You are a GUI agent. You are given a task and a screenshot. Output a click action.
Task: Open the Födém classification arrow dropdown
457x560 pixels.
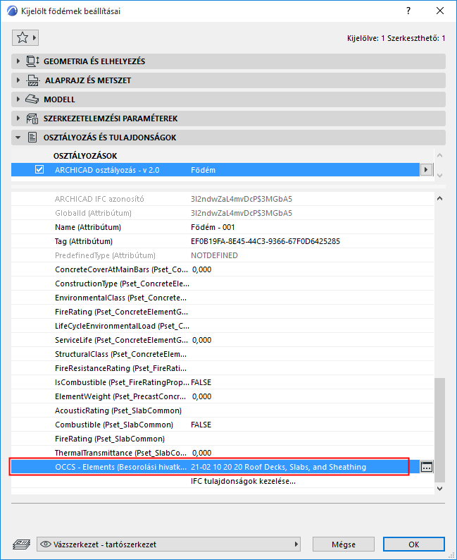click(426, 170)
